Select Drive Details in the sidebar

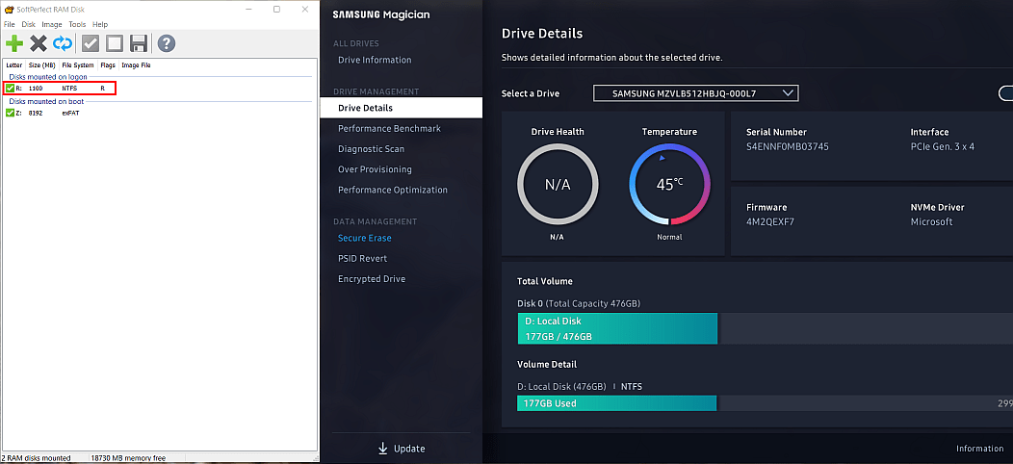(x=402, y=107)
